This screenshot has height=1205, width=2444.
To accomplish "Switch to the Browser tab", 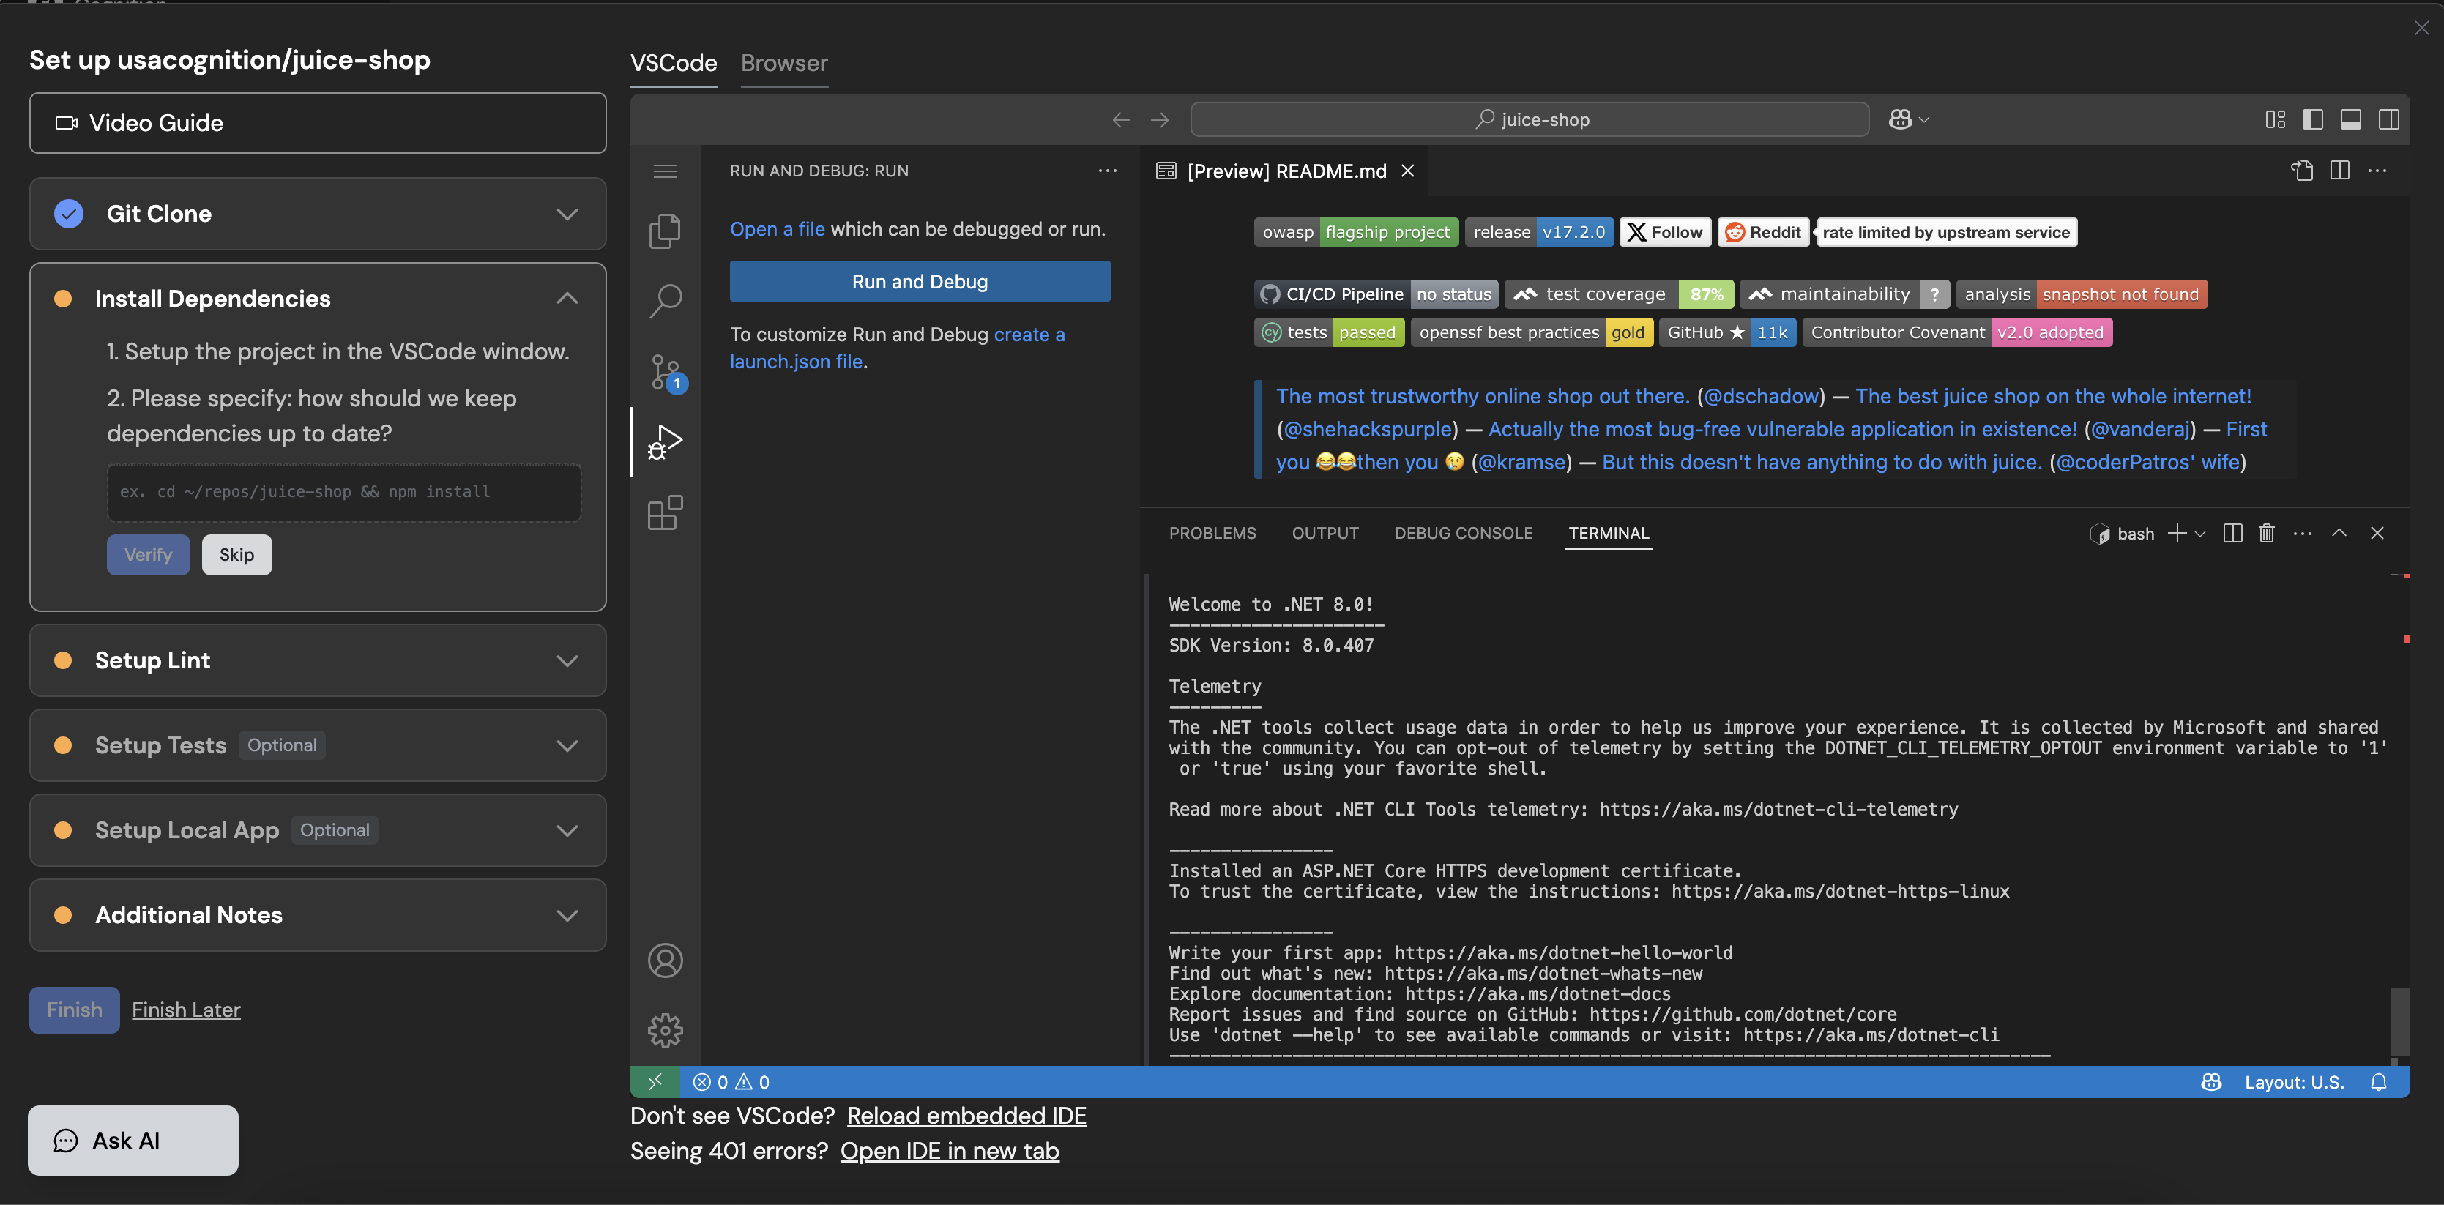I will pyautogui.click(x=783, y=63).
